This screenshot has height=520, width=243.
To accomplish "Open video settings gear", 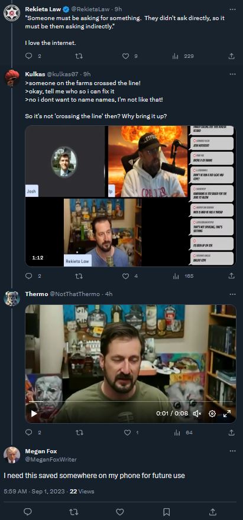I will click(212, 414).
